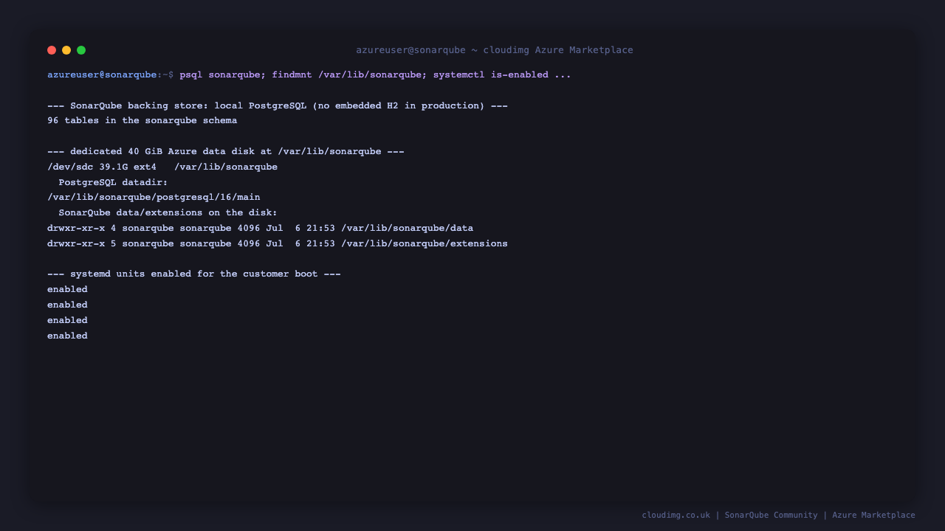Image resolution: width=945 pixels, height=531 pixels.
Task: Click the psql sonarqube command text
Action: pyautogui.click(x=220, y=74)
